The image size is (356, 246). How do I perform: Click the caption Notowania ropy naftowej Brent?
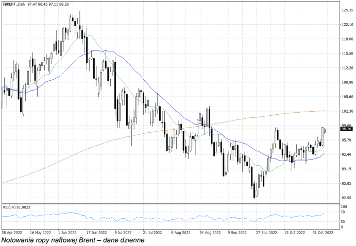click(73, 240)
